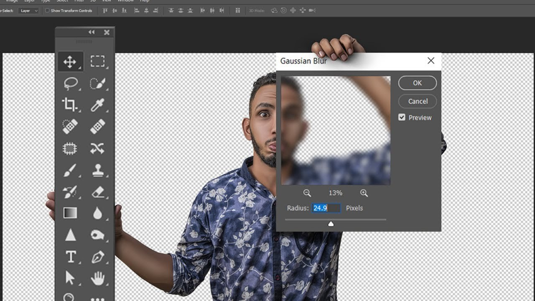This screenshot has width=535, height=301.
Task: Choose the Eraser tool
Action: click(x=97, y=192)
